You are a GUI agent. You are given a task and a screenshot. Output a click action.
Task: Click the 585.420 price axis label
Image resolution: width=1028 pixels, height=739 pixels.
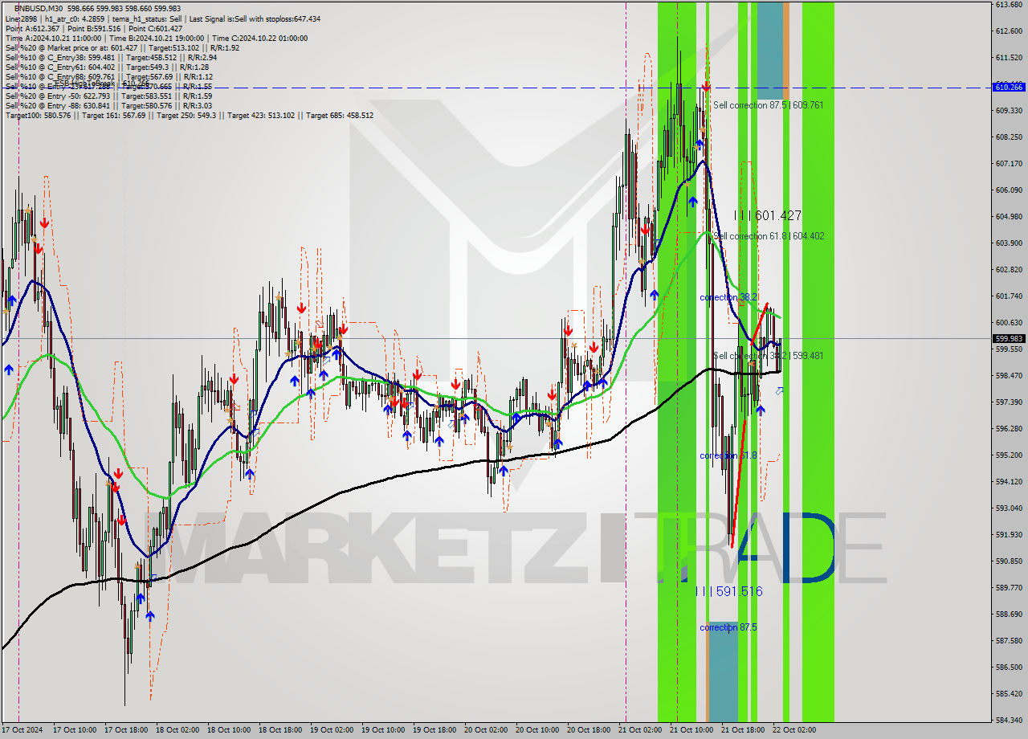pyautogui.click(x=1009, y=694)
